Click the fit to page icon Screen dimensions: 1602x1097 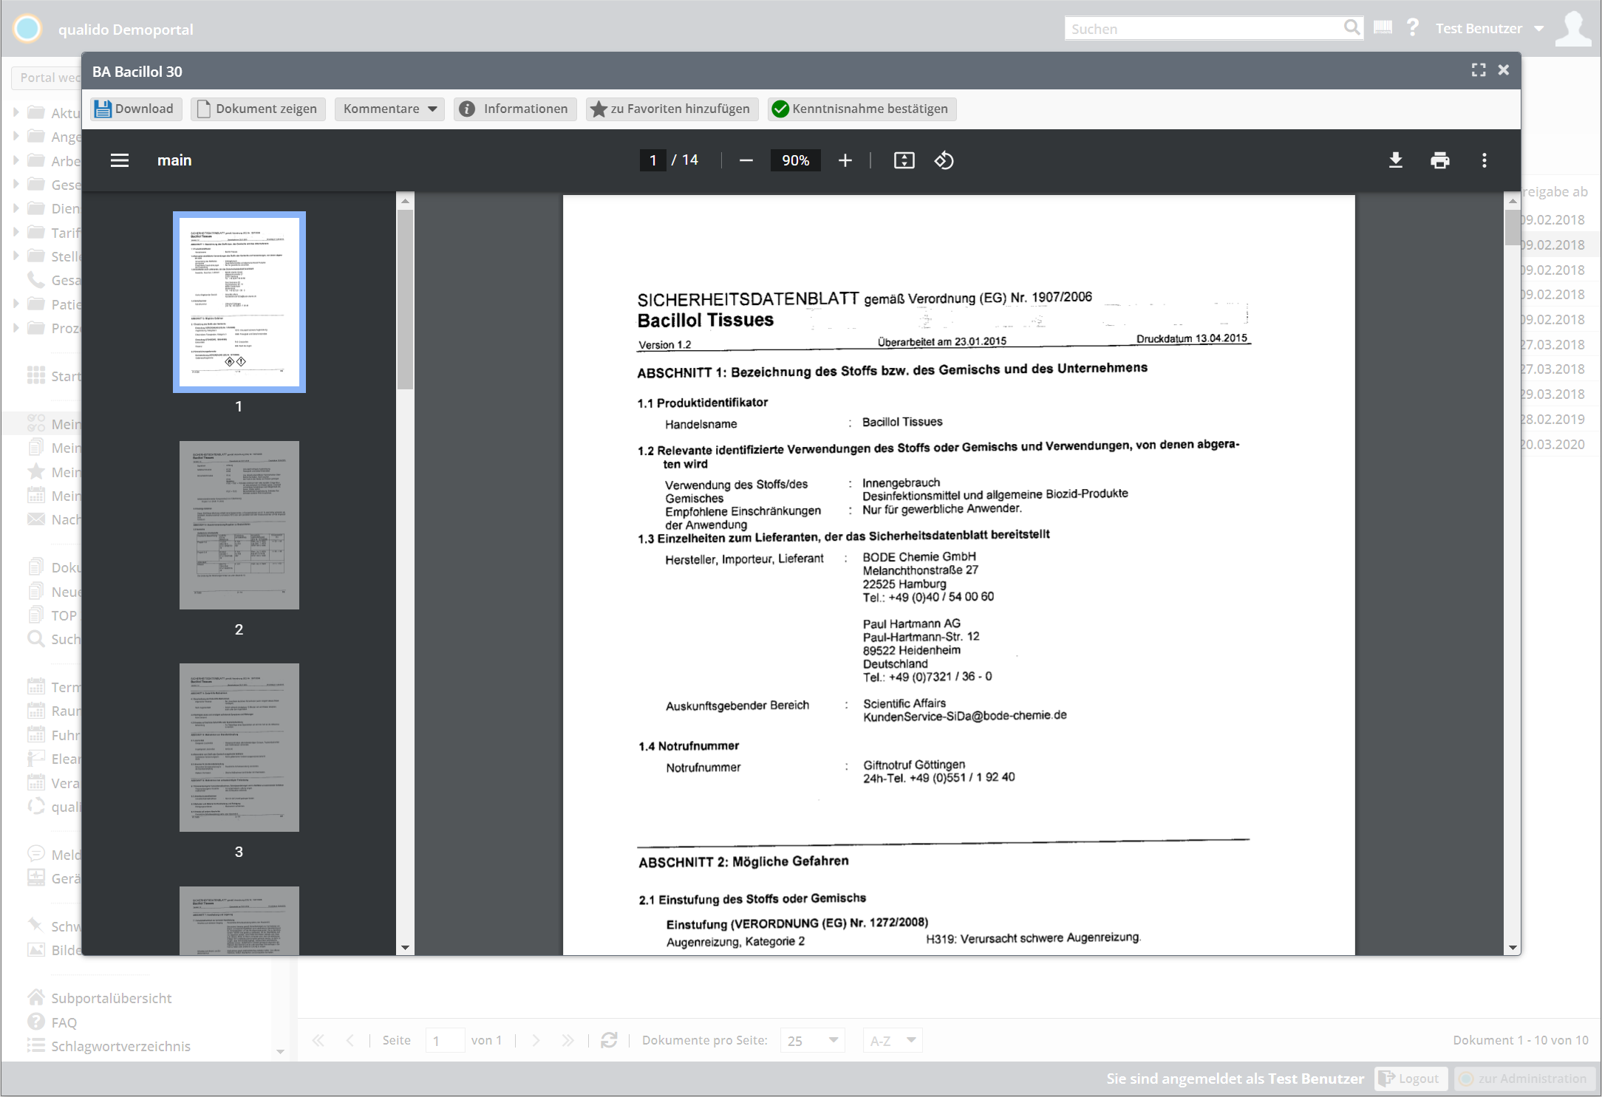pyautogui.click(x=904, y=160)
